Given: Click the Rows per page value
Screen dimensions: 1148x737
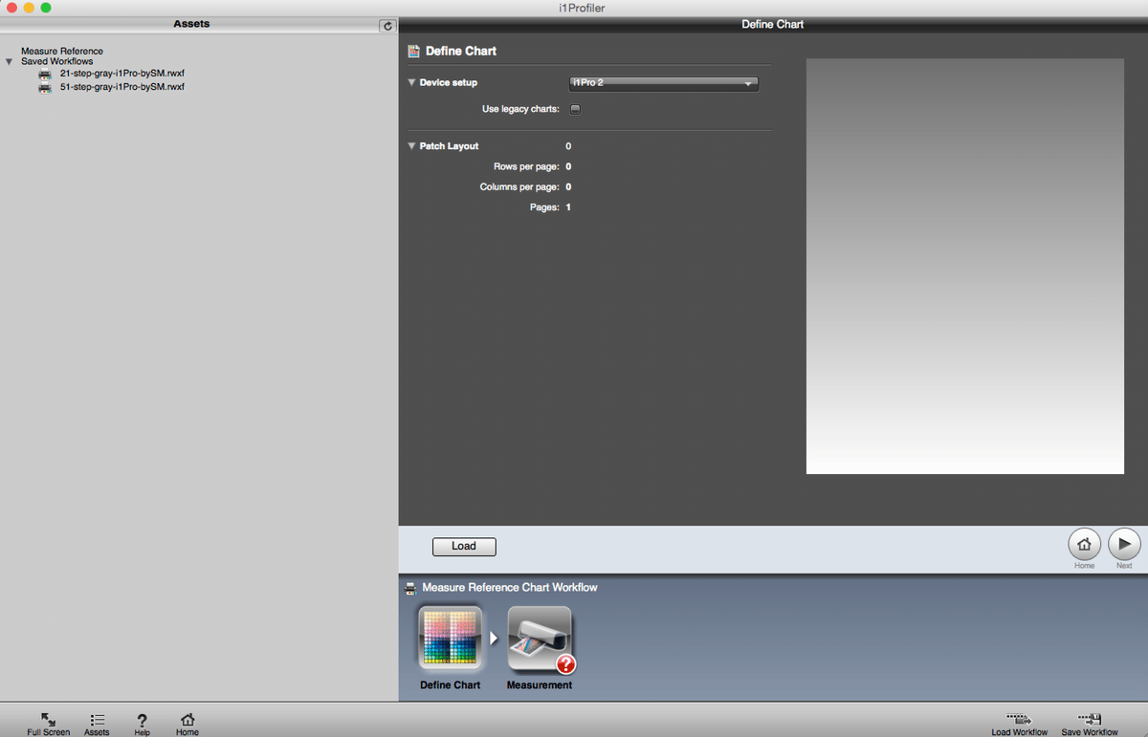Looking at the screenshot, I should (568, 167).
